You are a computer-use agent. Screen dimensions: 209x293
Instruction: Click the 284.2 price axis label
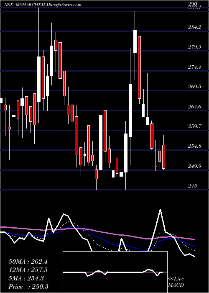pos(195,27)
